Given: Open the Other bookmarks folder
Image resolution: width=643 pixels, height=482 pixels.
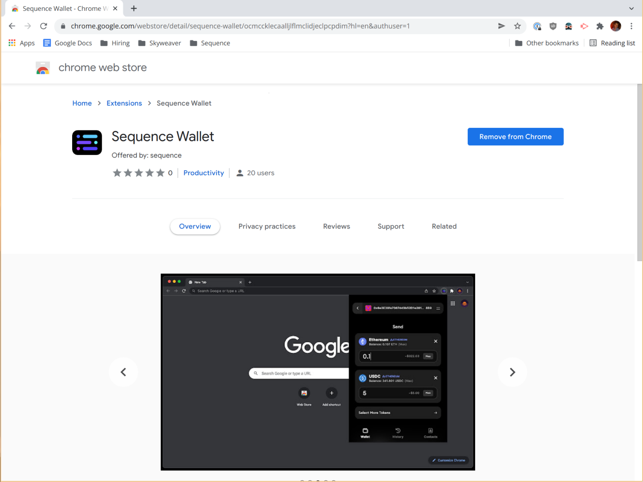Looking at the screenshot, I should (546, 43).
